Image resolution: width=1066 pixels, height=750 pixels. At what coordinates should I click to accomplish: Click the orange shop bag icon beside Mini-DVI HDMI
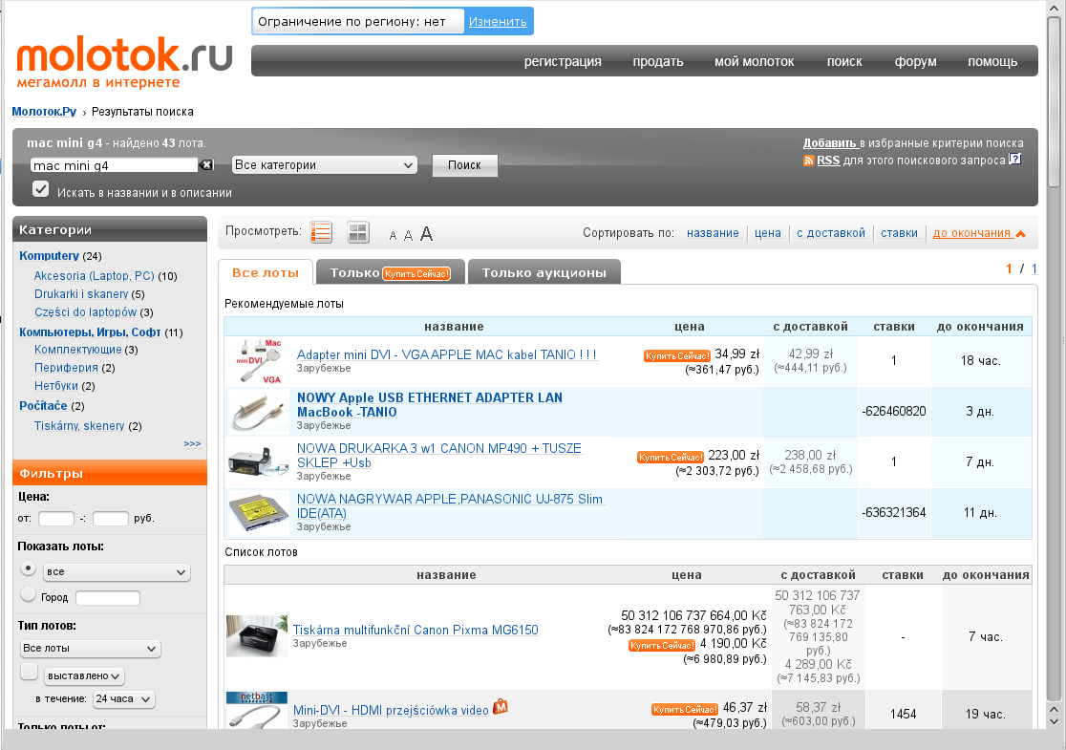(x=501, y=707)
